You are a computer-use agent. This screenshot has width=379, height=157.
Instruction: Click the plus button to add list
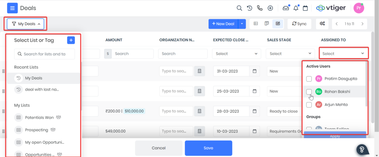[71, 40]
